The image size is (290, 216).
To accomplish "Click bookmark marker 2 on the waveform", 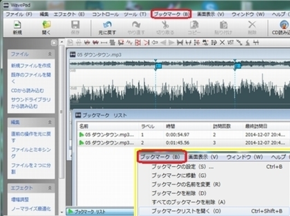I will (238, 66).
